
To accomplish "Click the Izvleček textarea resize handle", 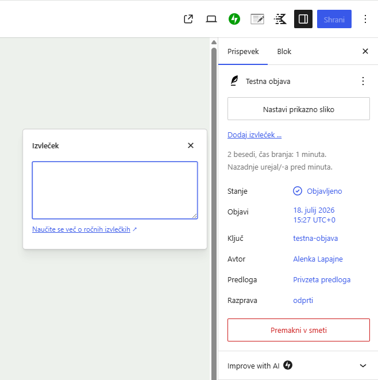I will coord(194,216).
